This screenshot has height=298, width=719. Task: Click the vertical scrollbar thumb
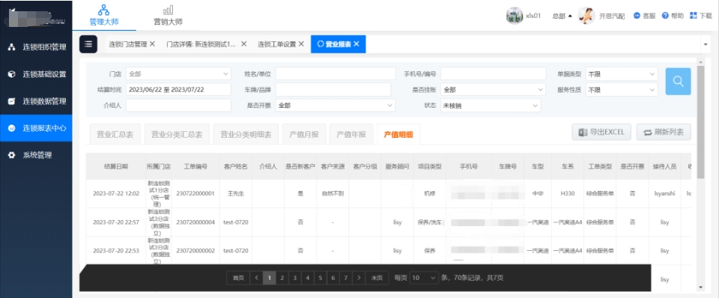(700, 122)
